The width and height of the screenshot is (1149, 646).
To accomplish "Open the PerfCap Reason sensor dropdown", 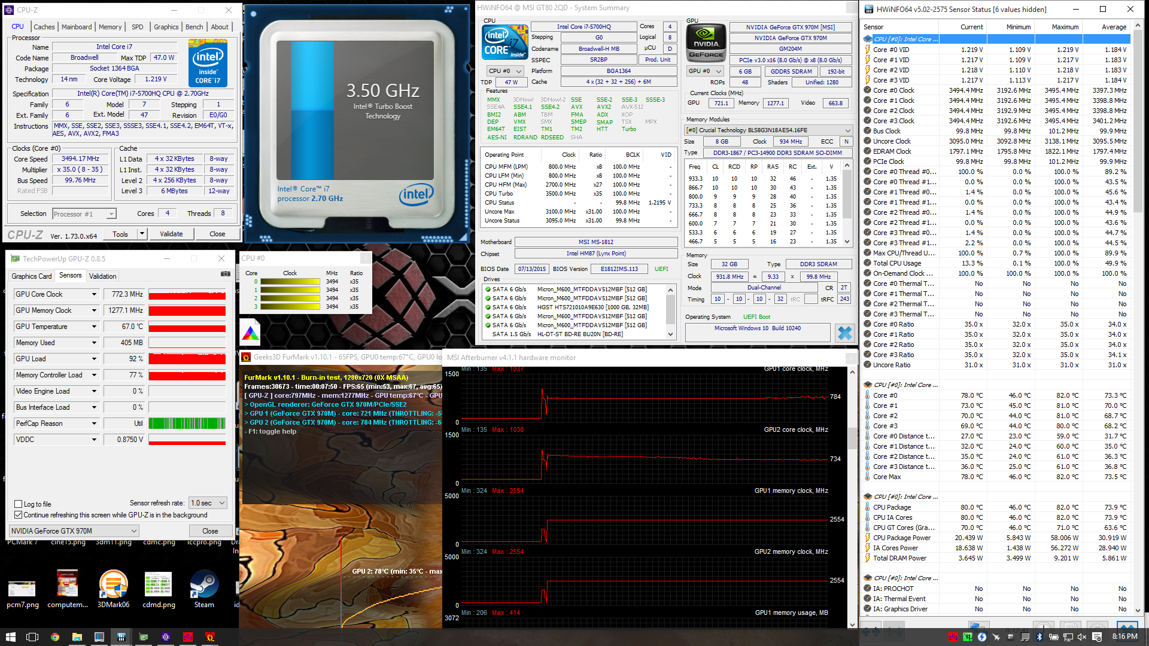I will (x=94, y=423).
